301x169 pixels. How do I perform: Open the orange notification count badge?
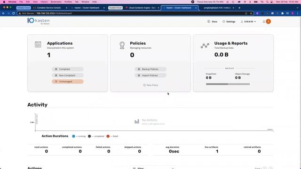[269, 22]
